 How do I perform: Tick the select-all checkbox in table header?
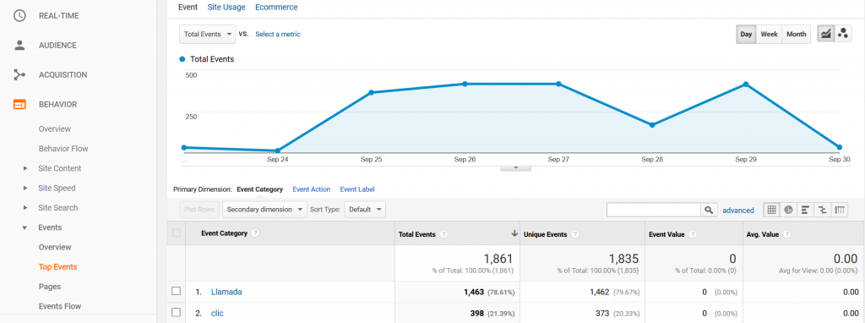coord(177,233)
